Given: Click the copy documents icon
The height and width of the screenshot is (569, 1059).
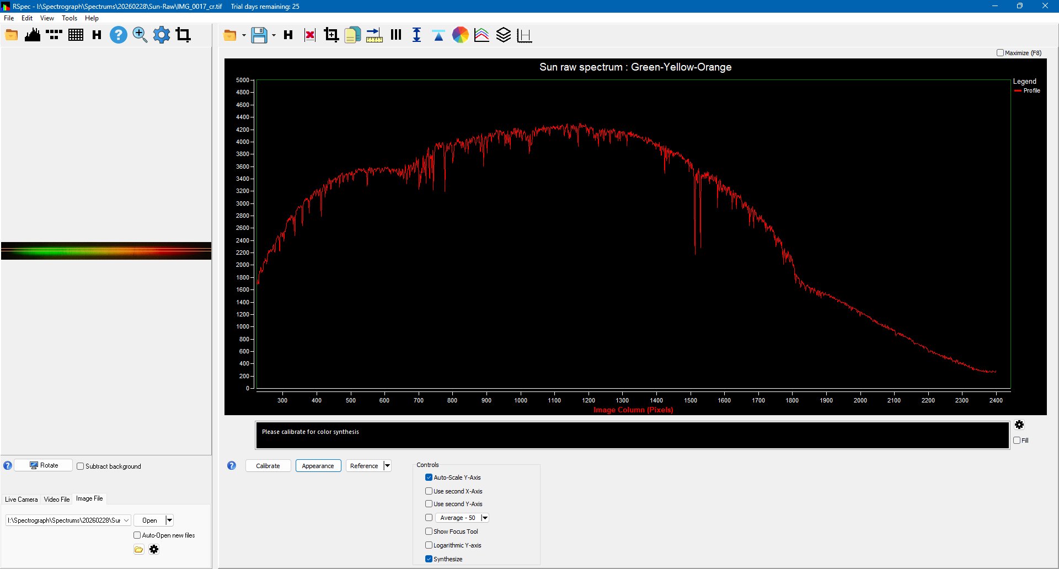Looking at the screenshot, I should click(352, 36).
